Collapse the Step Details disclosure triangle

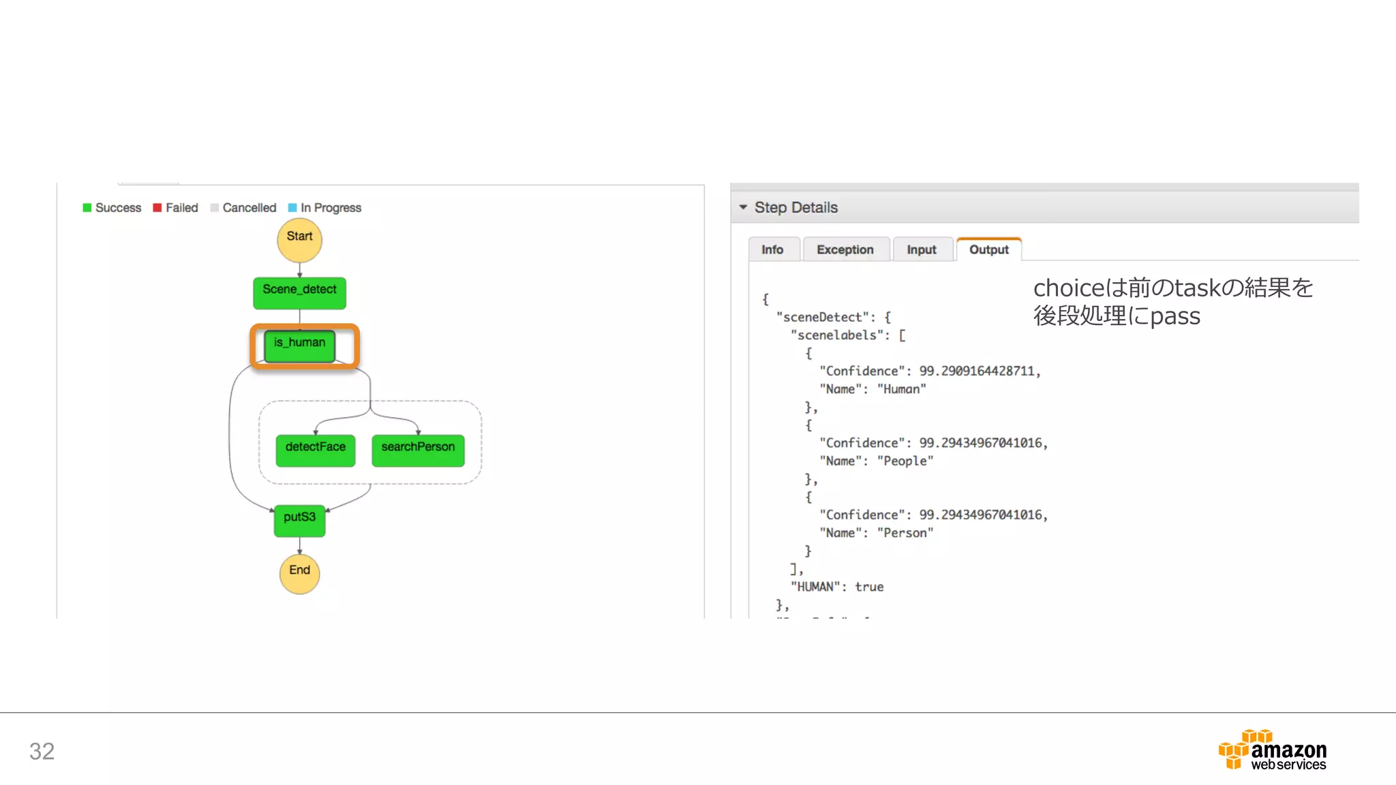point(743,207)
